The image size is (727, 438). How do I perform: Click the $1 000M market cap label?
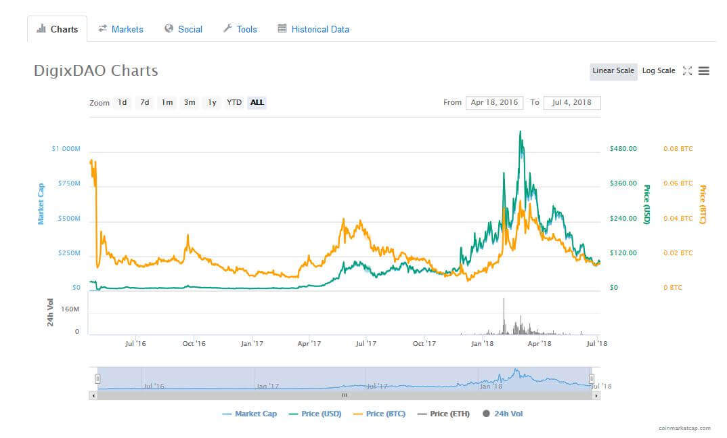tap(66, 149)
